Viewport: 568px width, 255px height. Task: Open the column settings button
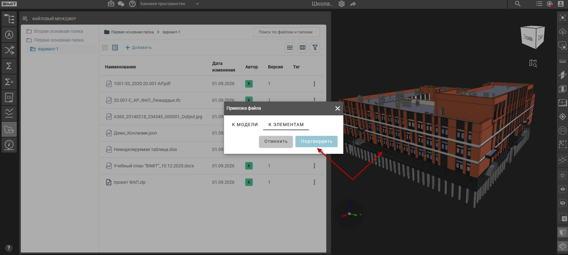click(x=302, y=48)
